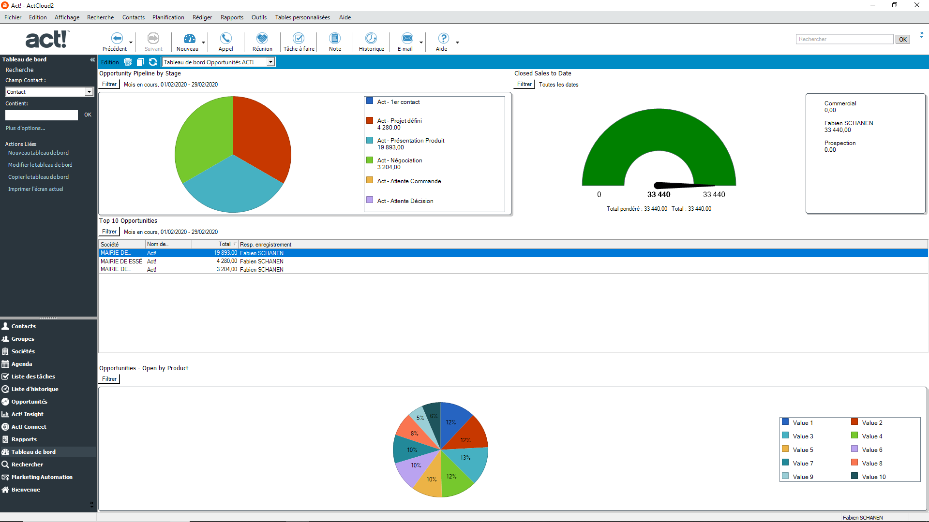Image resolution: width=929 pixels, height=522 pixels.
Task: Copy the dashboard with the copy icon
Action: [140, 62]
